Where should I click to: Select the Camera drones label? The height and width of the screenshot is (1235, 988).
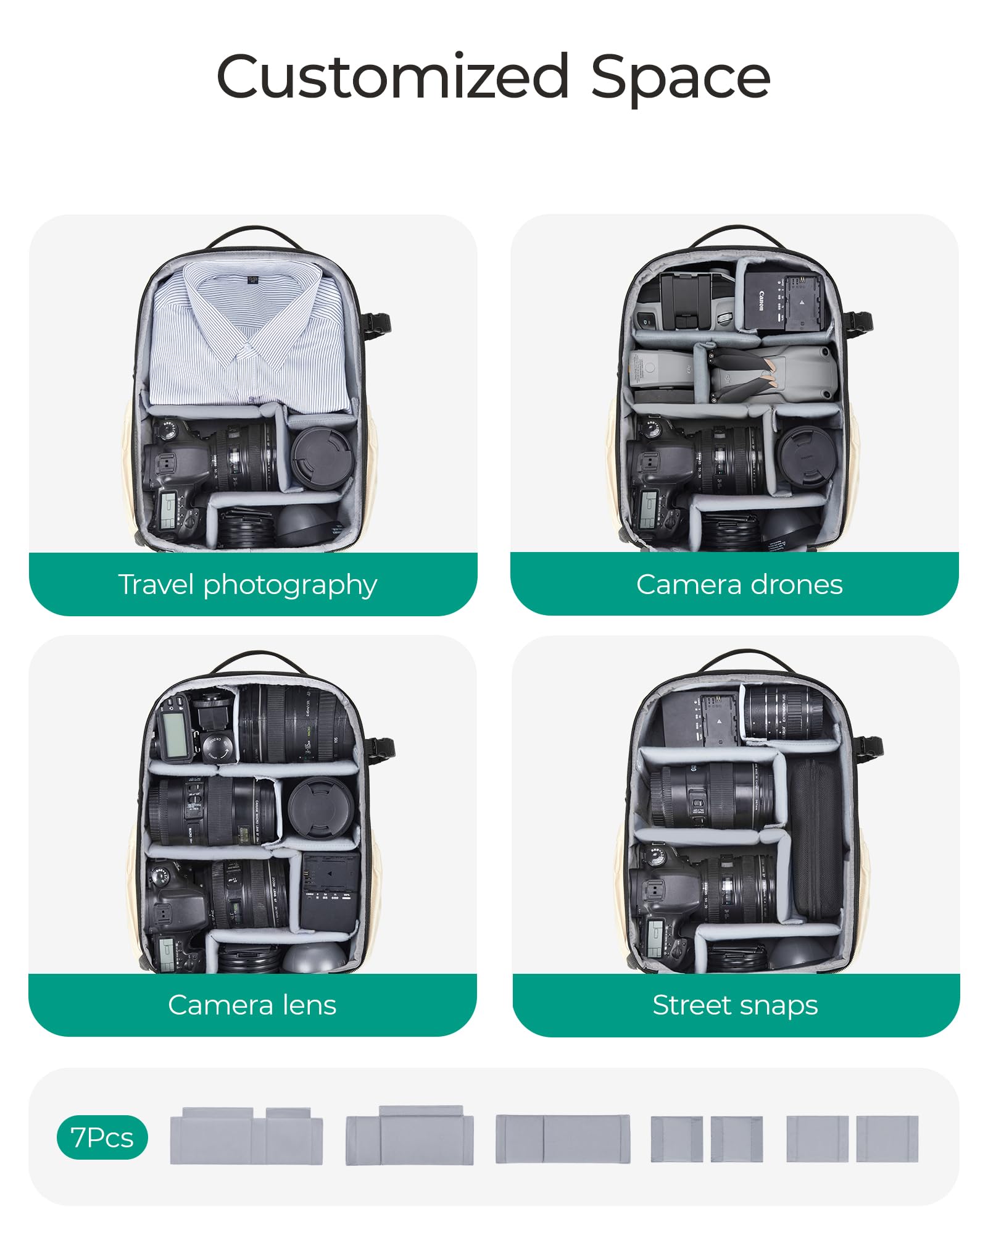click(x=739, y=584)
